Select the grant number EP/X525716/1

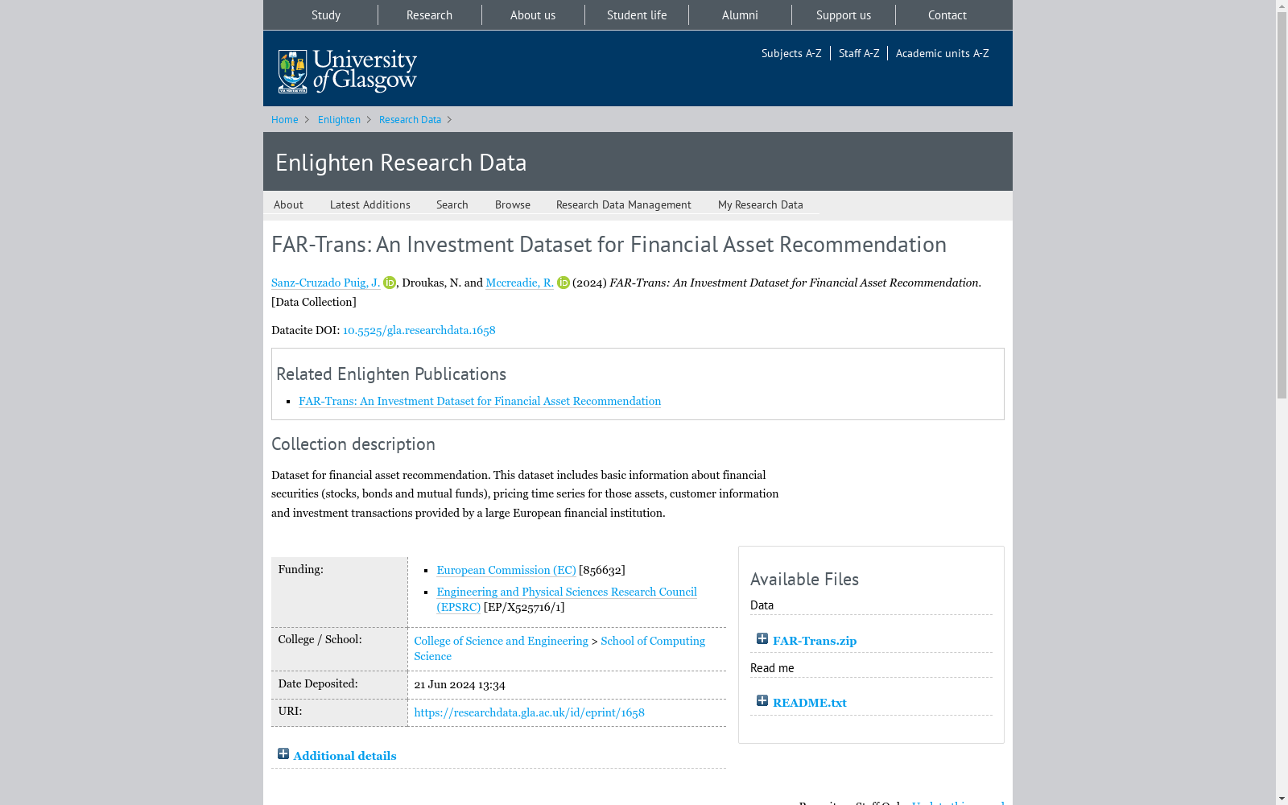coord(524,607)
